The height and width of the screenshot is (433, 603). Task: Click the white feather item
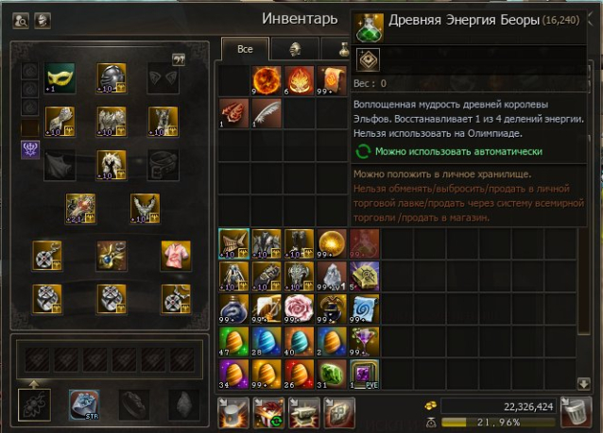(267, 113)
